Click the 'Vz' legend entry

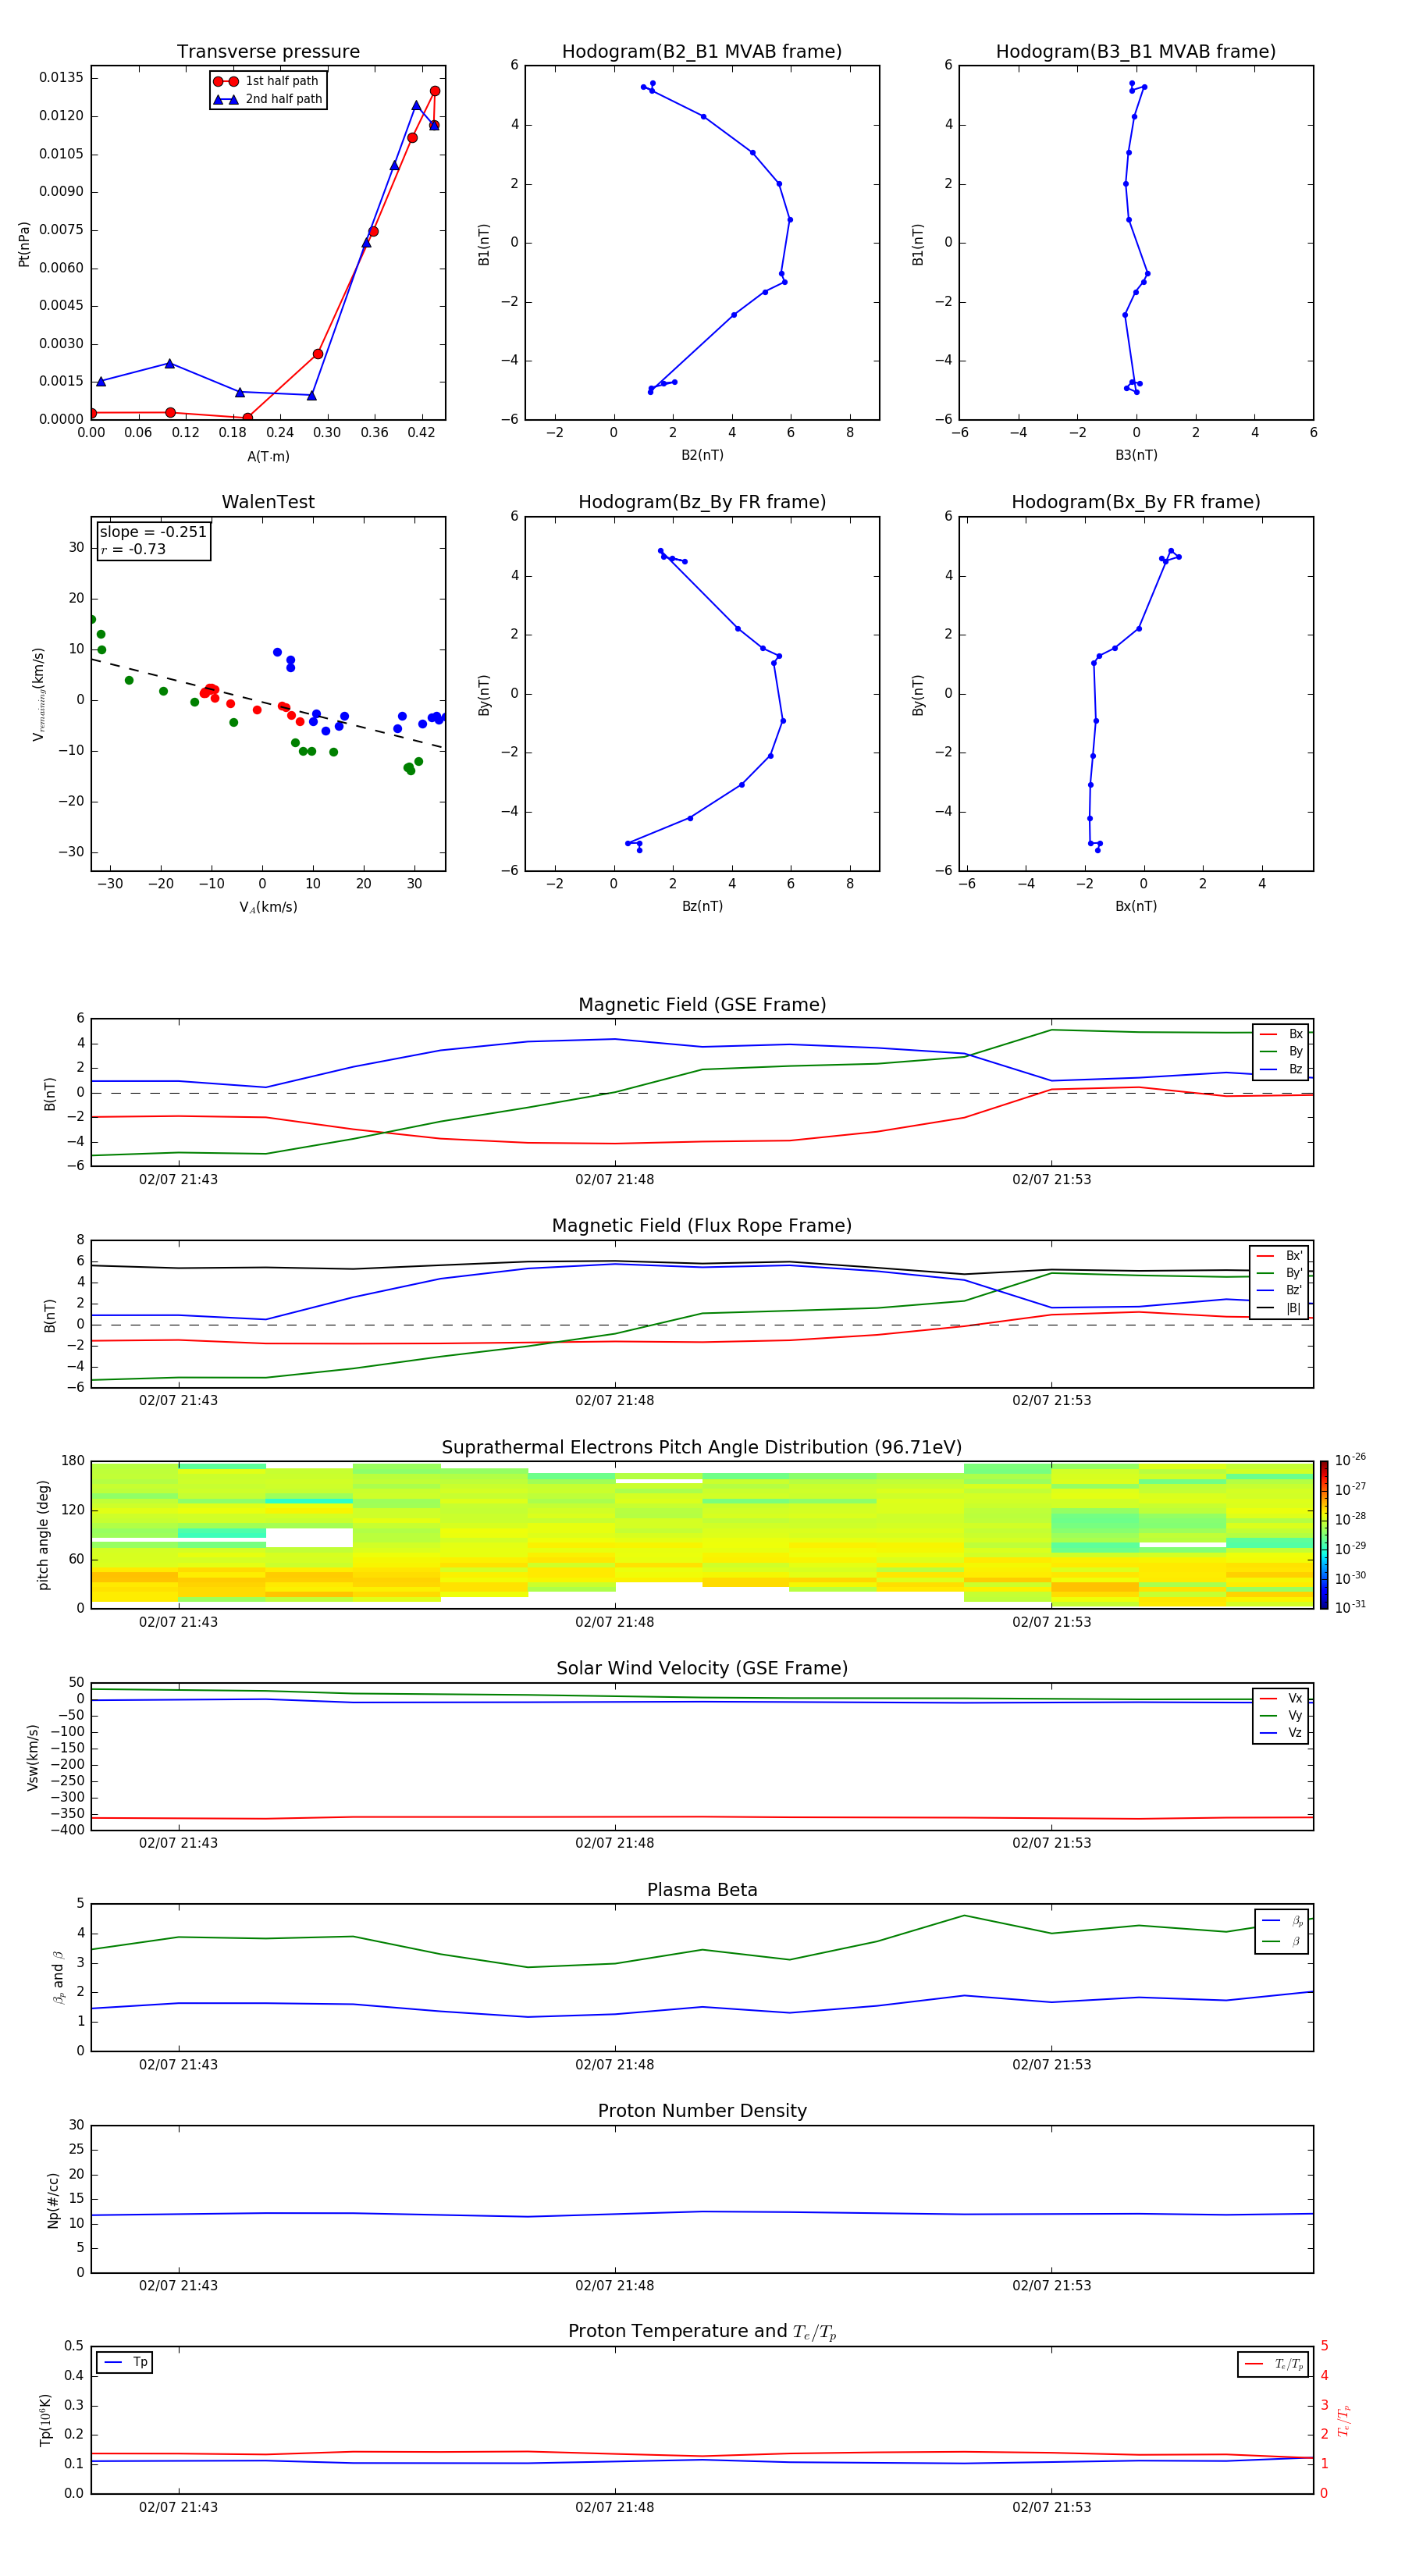[x=1282, y=1733]
